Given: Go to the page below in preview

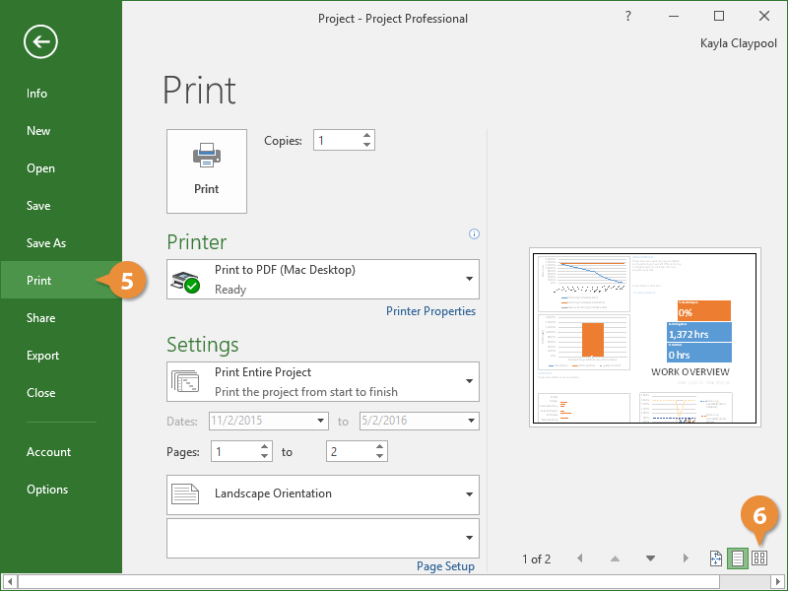Looking at the screenshot, I should 650,558.
